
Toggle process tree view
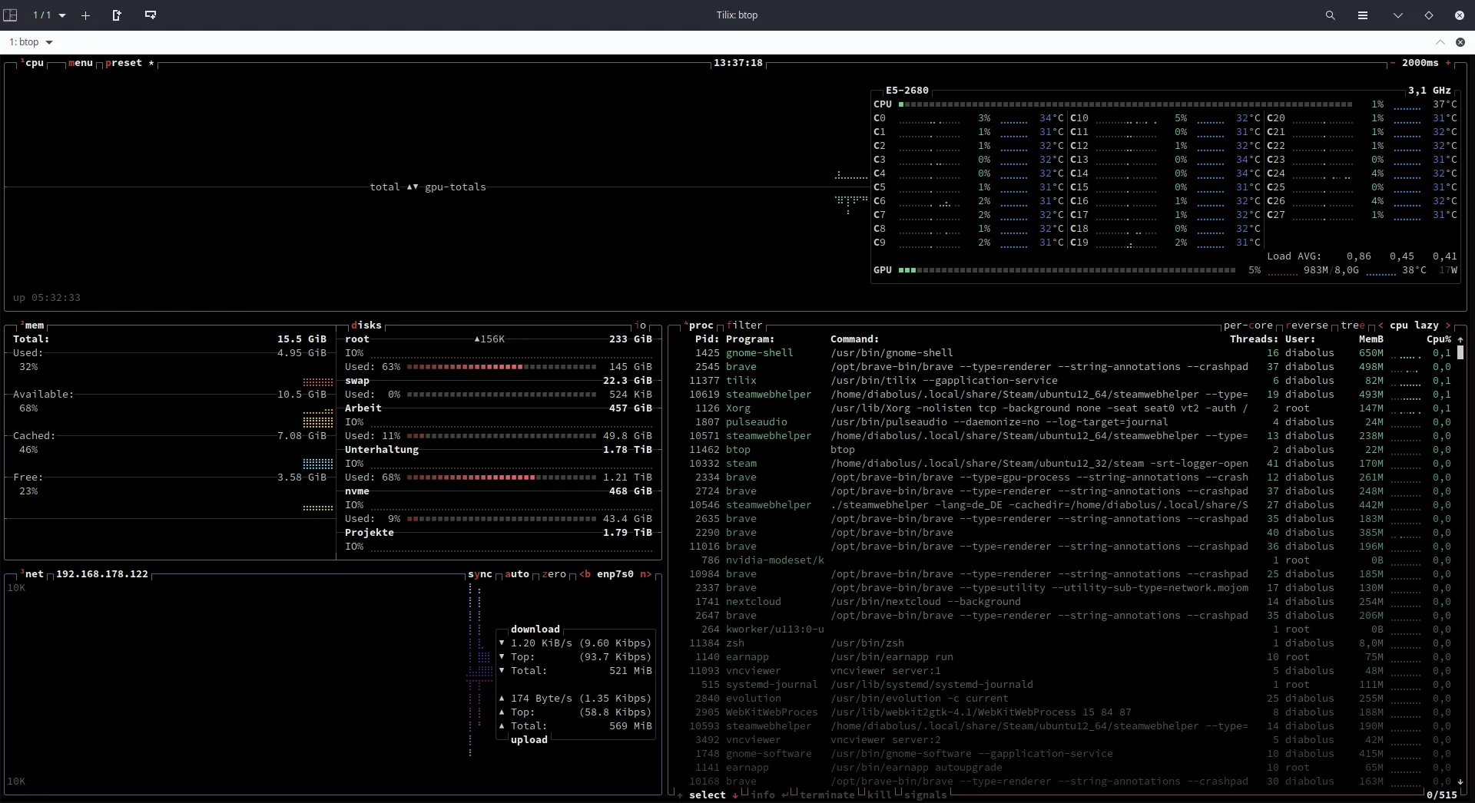pyautogui.click(x=1353, y=325)
